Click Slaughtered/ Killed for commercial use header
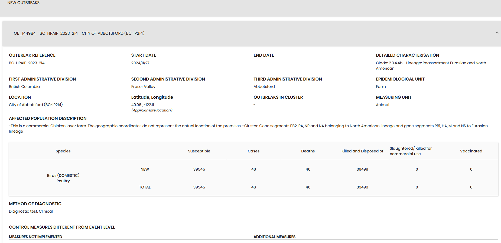Image resolution: width=501 pixels, height=243 pixels. (411, 151)
